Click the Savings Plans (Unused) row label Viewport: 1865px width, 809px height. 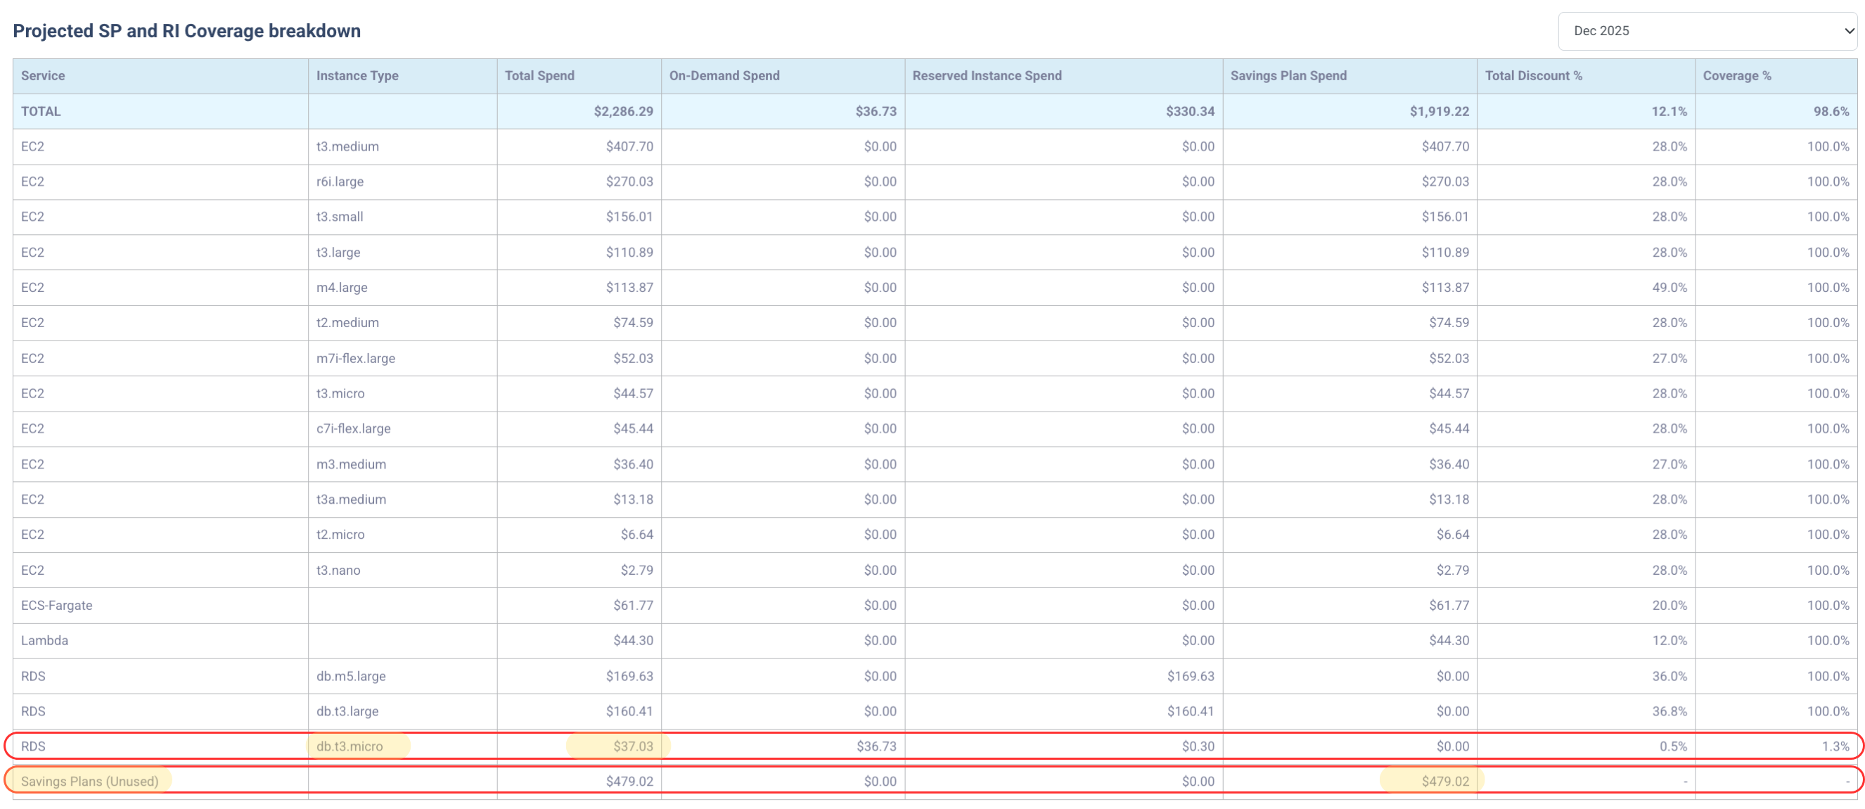point(89,781)
